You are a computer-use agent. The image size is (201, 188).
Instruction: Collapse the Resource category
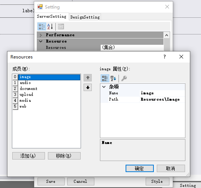pyautogui.click(x=41, y=41)
